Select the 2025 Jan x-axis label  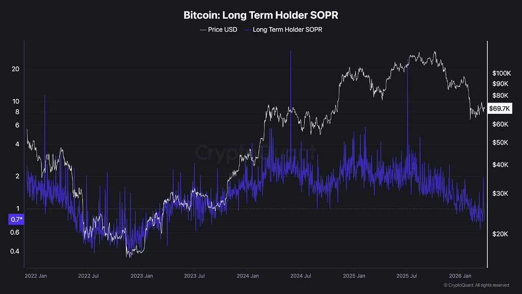(354, 276)
